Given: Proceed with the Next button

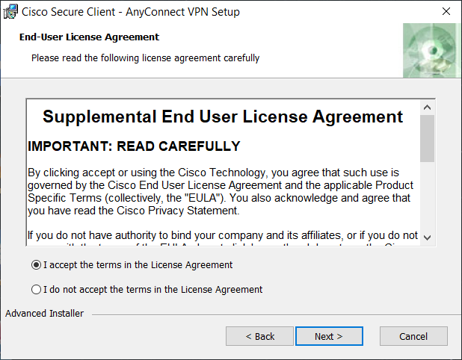Looking at the screenshot, I should 329,336.
